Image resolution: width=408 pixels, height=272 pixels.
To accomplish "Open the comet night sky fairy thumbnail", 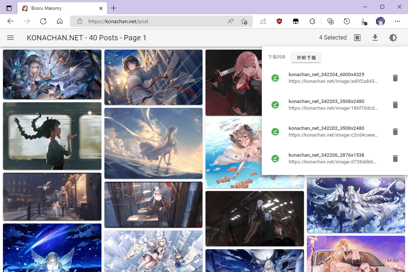I will tap(52, 248).
